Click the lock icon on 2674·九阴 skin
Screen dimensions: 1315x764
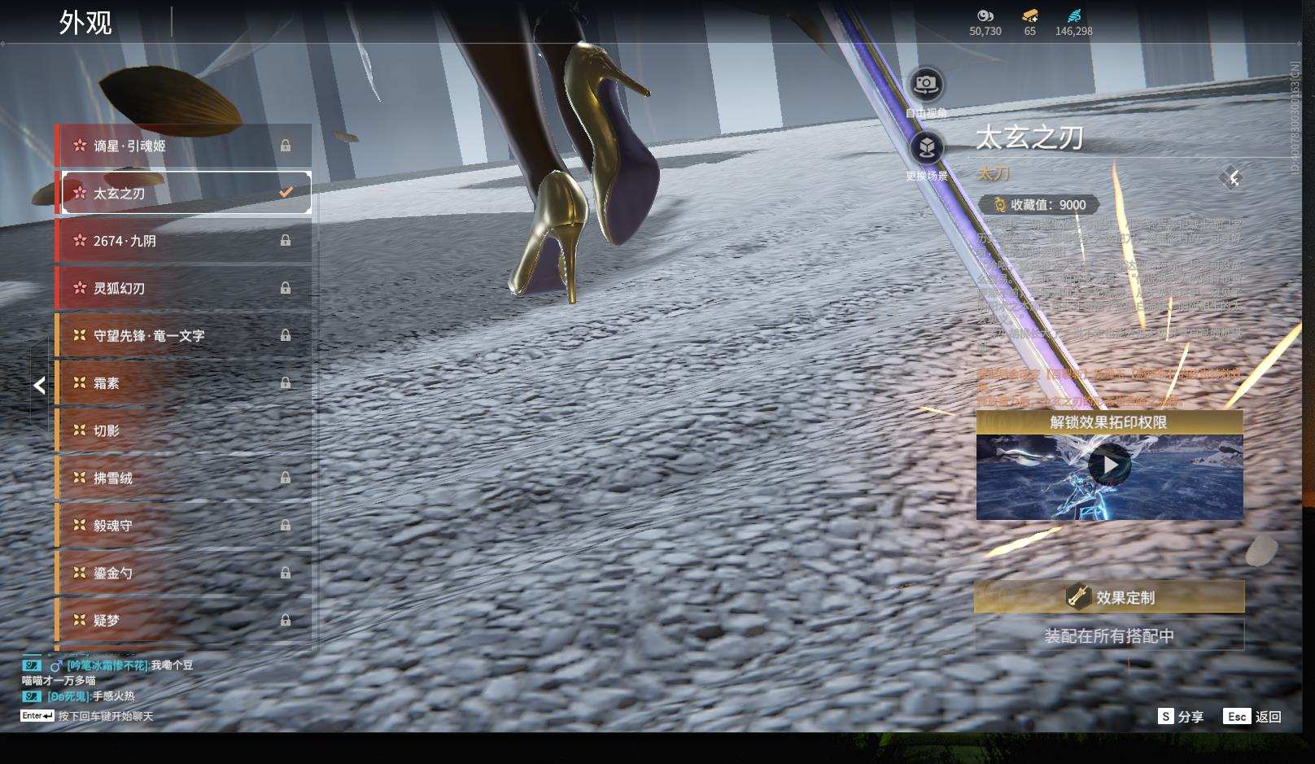[286, 241]
